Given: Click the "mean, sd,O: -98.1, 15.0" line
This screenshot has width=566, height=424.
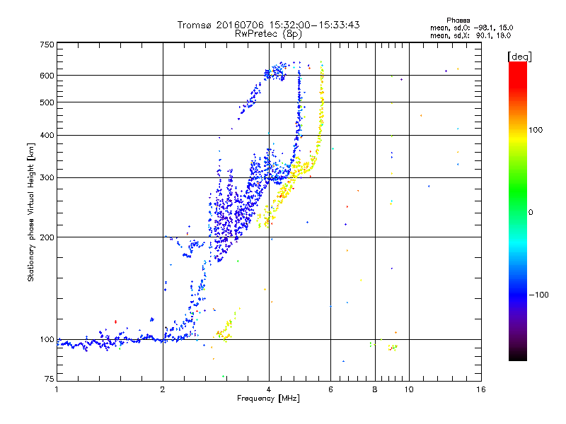Looking at the screenshot, I should point(471,28).
